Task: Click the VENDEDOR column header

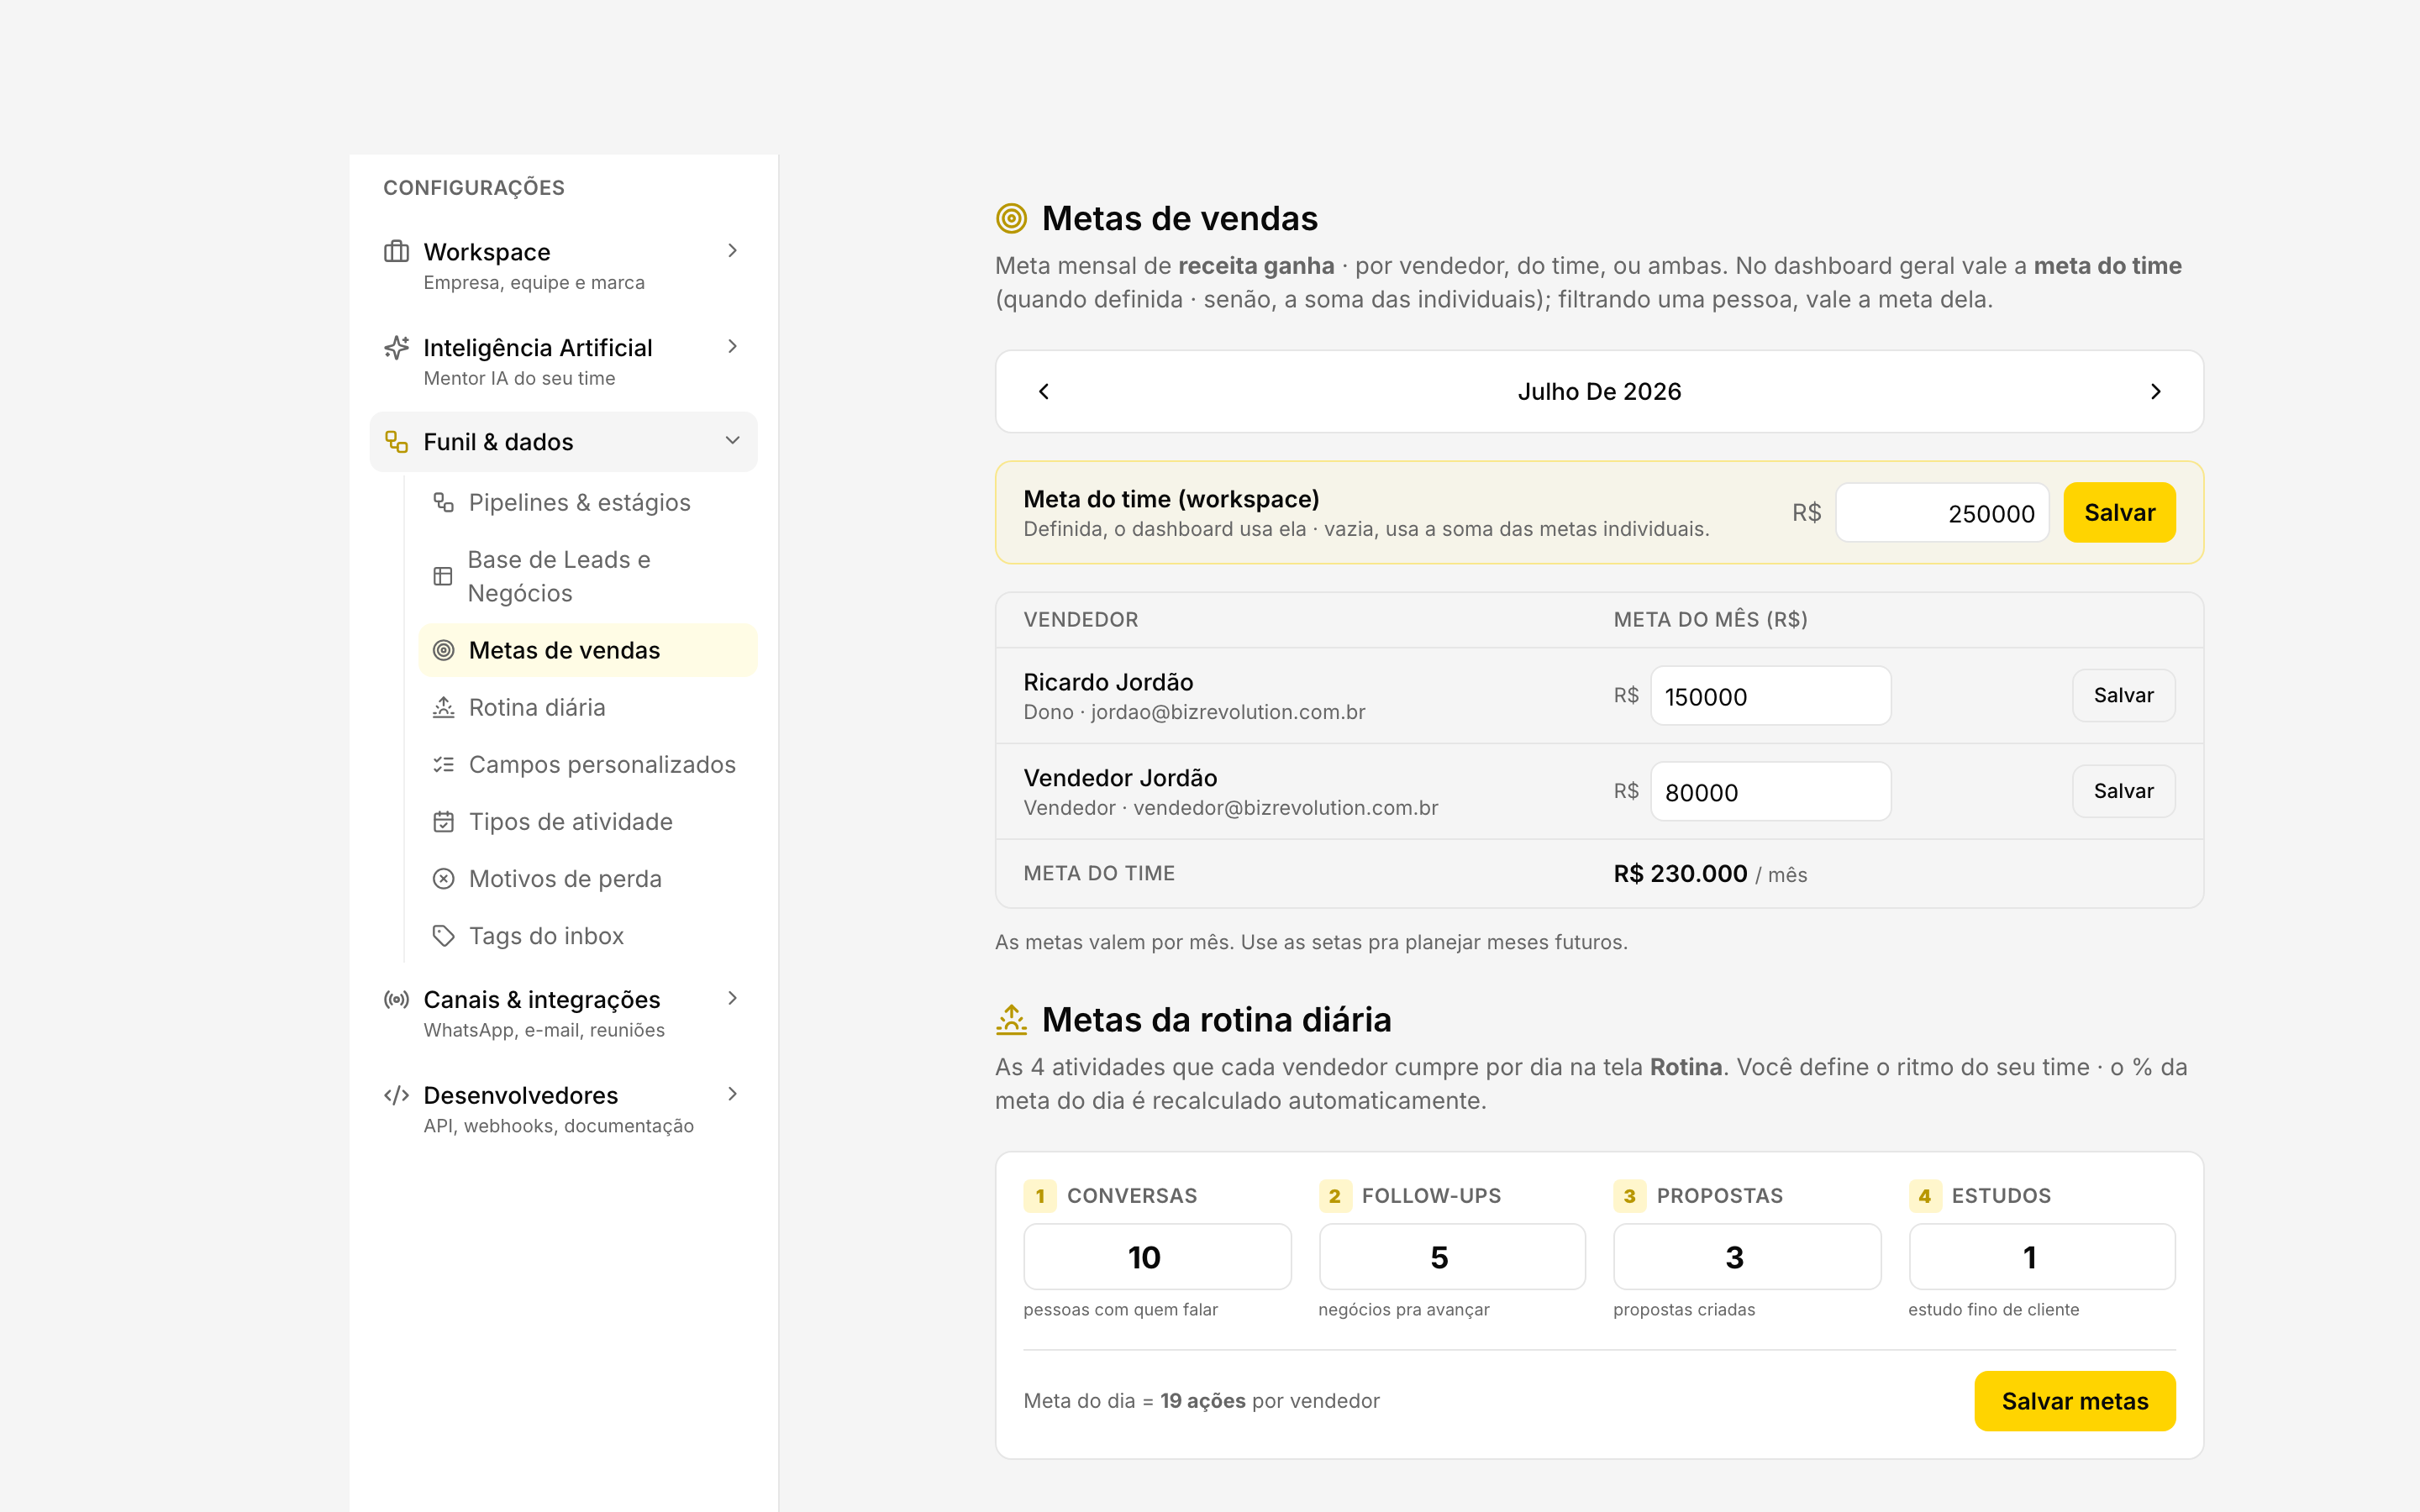Action: click(x=1080, y=619)
